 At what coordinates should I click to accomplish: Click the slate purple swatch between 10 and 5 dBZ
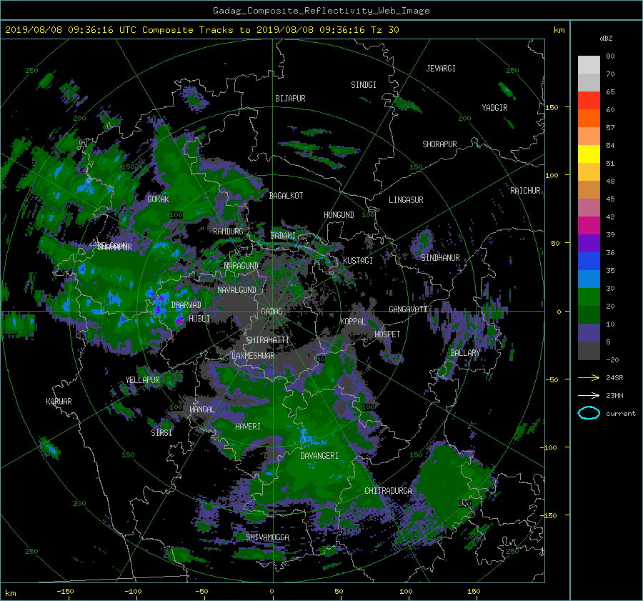coord(589,332)
